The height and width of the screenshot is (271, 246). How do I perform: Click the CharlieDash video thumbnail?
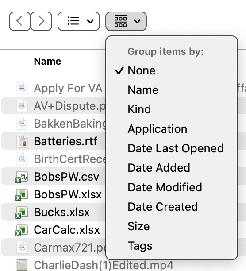click(x=22, y=265)
